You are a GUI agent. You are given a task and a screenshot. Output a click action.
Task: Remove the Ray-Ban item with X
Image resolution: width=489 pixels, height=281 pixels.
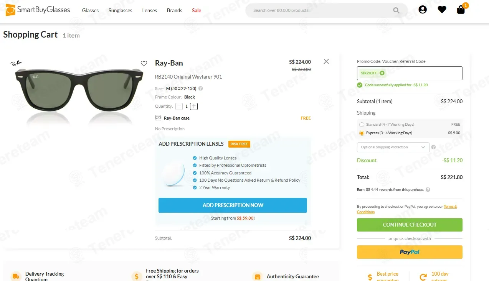[x=326, y=61]
